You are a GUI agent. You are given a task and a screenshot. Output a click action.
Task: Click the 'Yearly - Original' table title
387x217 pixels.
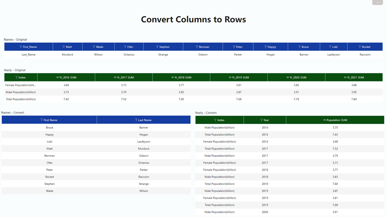[15, 70]
